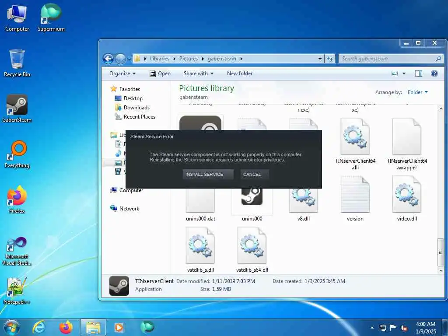Open Windows Media Player from taskbar
The width and height of the screenshot is (448, 336).
pos(119,327)
